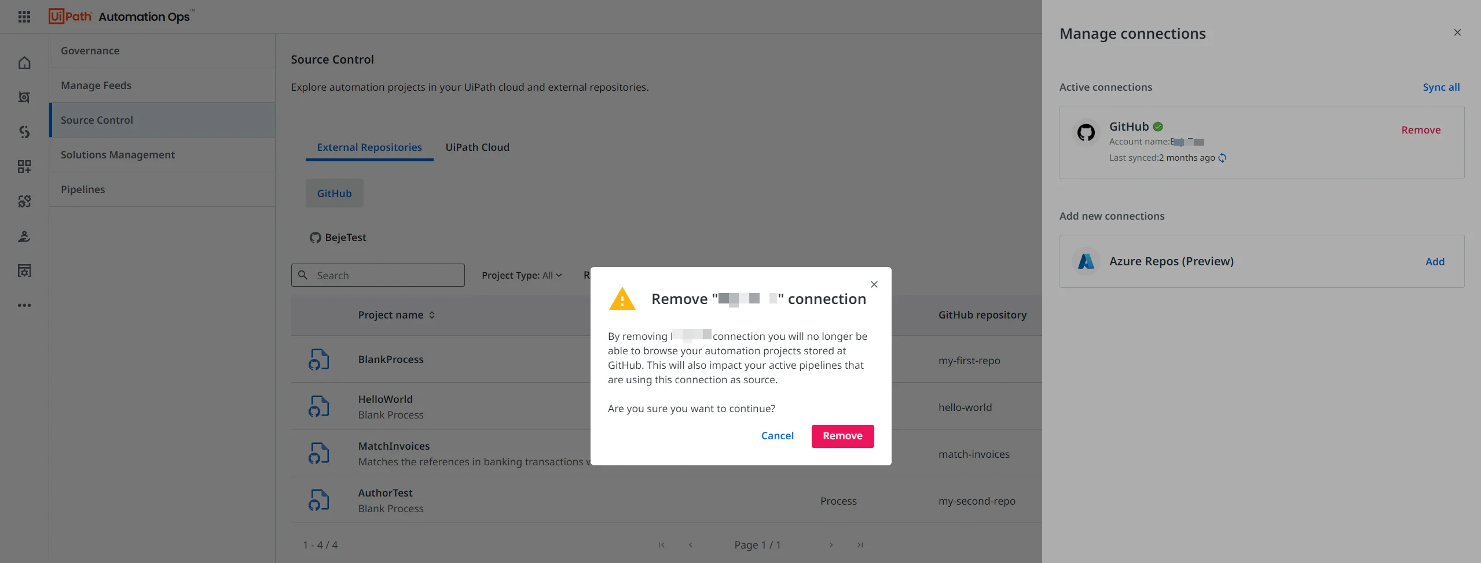Image resolution: width=1481 pixels, height=563 pixels.
Task: Click the three-dots More icon in left rail
Action: point(24,305)
